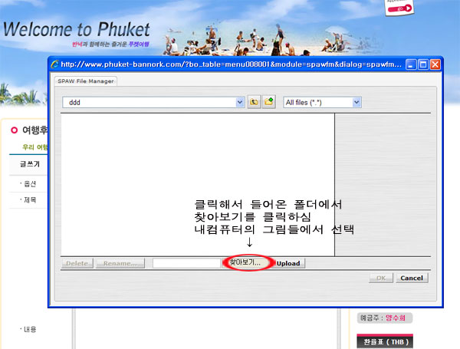Click the create new folder icon
This screenshot has height=349, width=460.
point(268,102)
